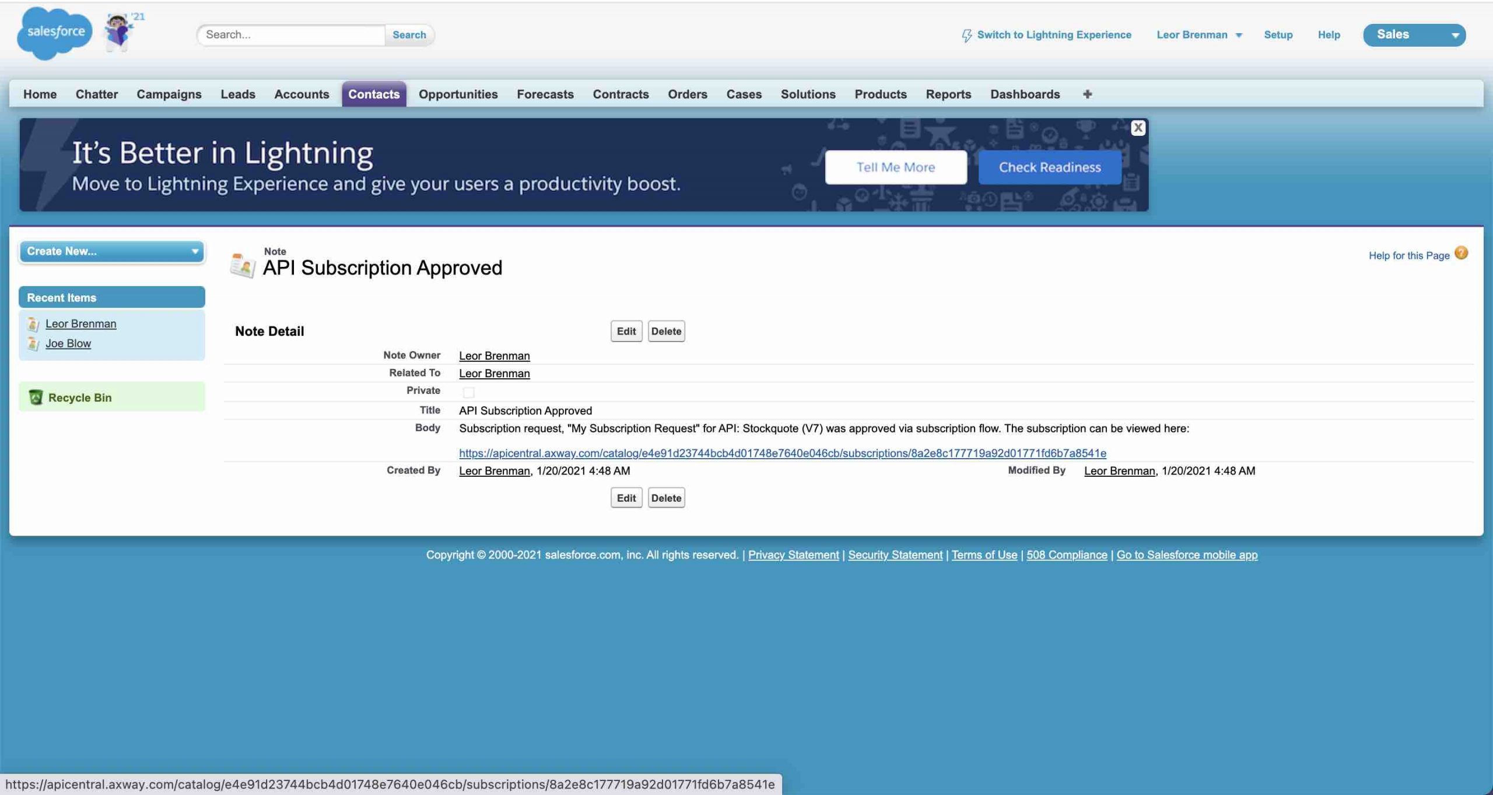Open the Privacy Statement footer link
The width and height of the screenshot is (1493, 795).
coord(793,555)
